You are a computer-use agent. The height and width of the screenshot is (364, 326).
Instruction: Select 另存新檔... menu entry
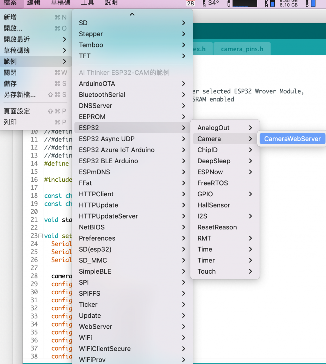coord(36,95)
